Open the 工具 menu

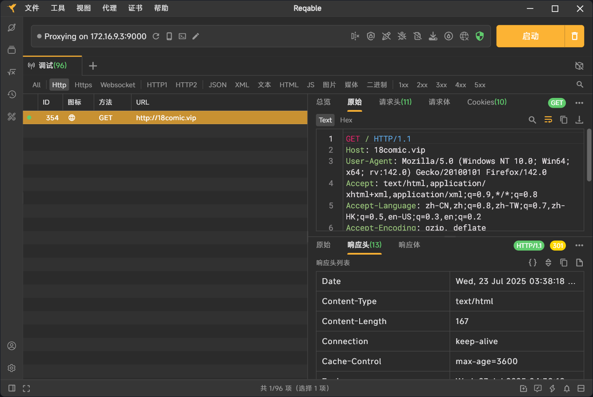click(x=58, y=8)
